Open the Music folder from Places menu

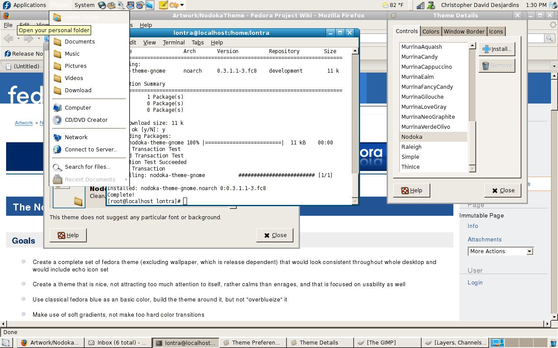tap(89, 54)
